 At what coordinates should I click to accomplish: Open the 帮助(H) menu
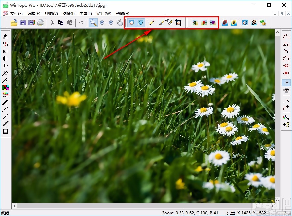[x=123, y=14]
